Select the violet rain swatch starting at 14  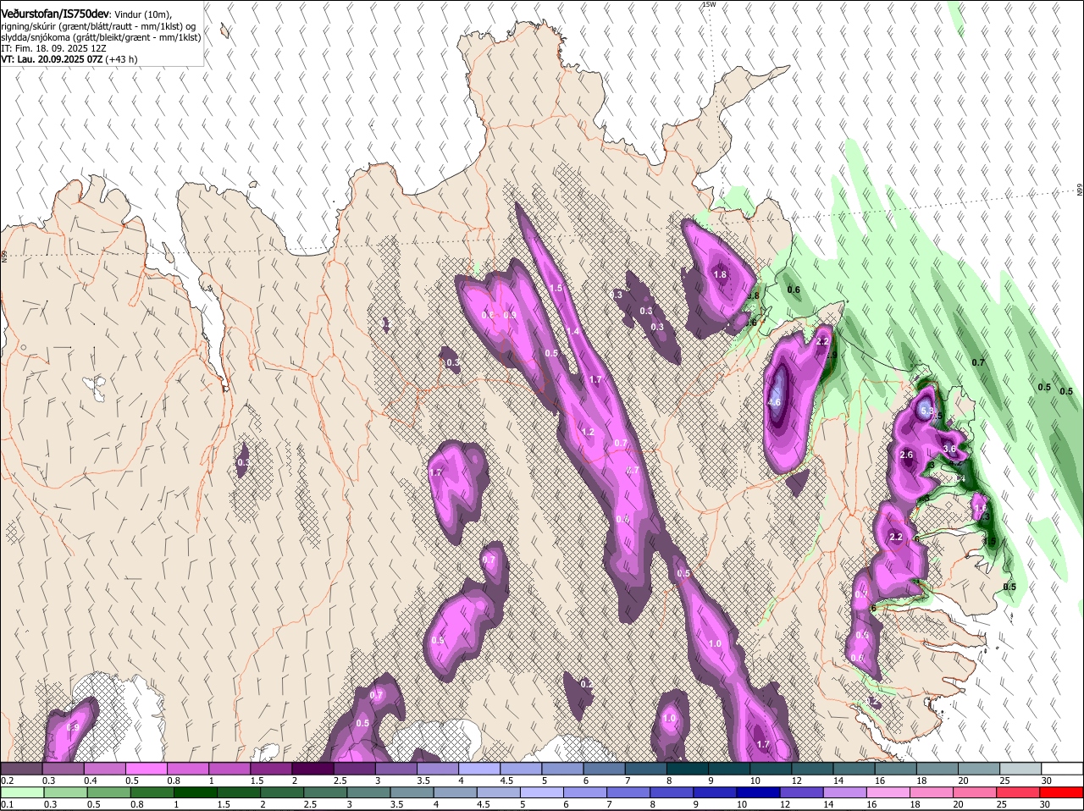[x=845, y=792]
